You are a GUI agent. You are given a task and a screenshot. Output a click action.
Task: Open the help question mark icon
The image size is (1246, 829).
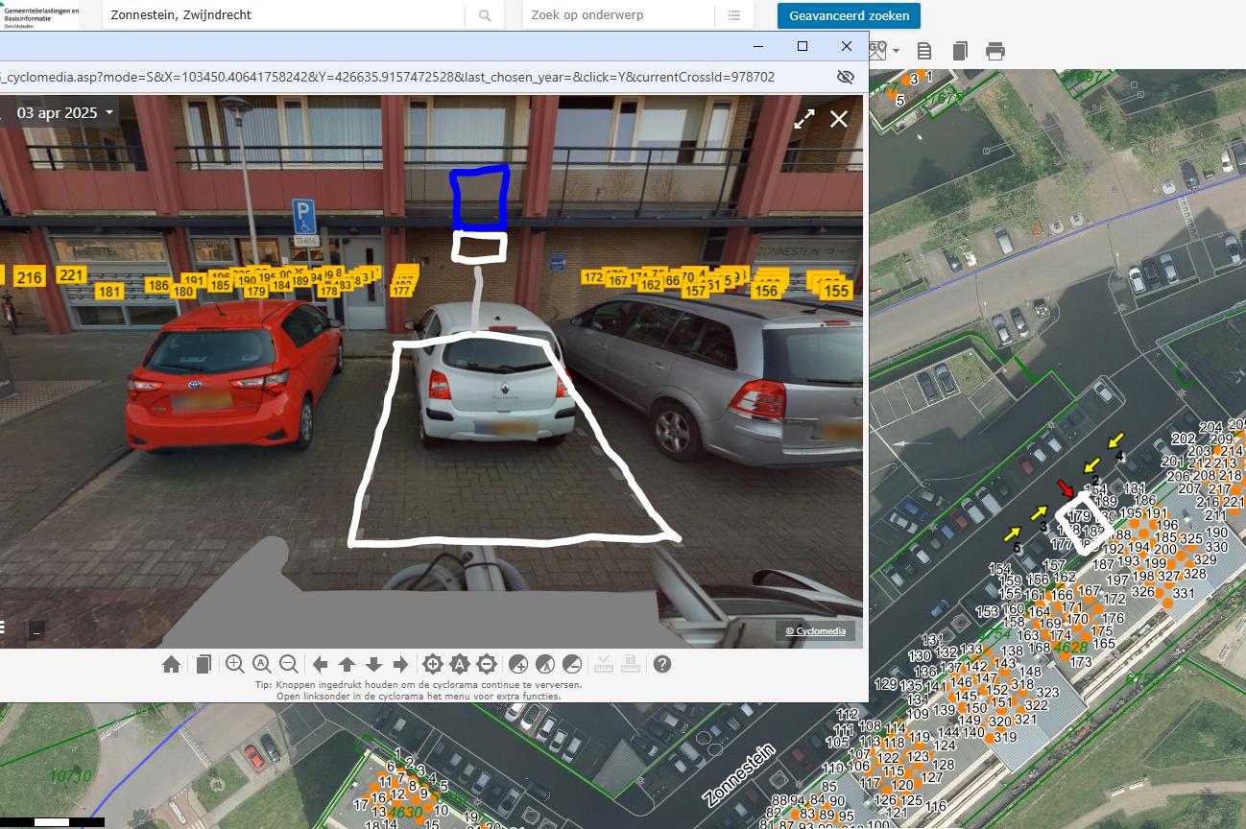click(662, 664)
